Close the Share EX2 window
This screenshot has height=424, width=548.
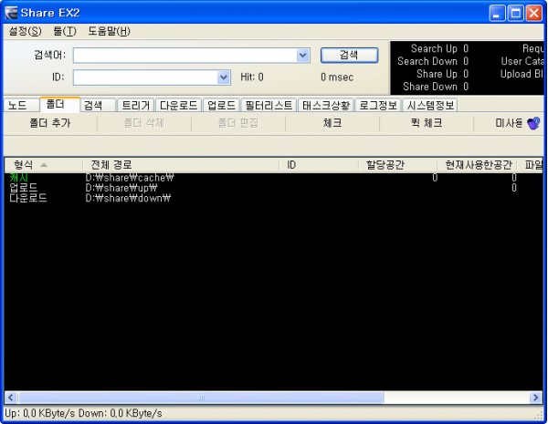[534, 14]
